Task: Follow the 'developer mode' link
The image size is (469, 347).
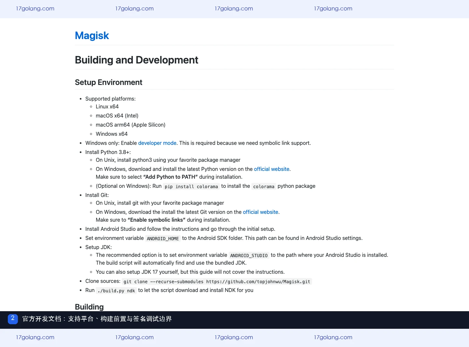Action: [157, 143]
